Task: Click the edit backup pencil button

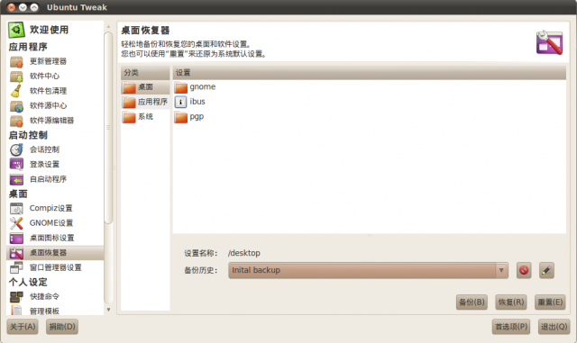Action: click(546, 271)
